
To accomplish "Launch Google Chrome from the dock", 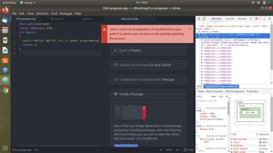I will [5, 90].
